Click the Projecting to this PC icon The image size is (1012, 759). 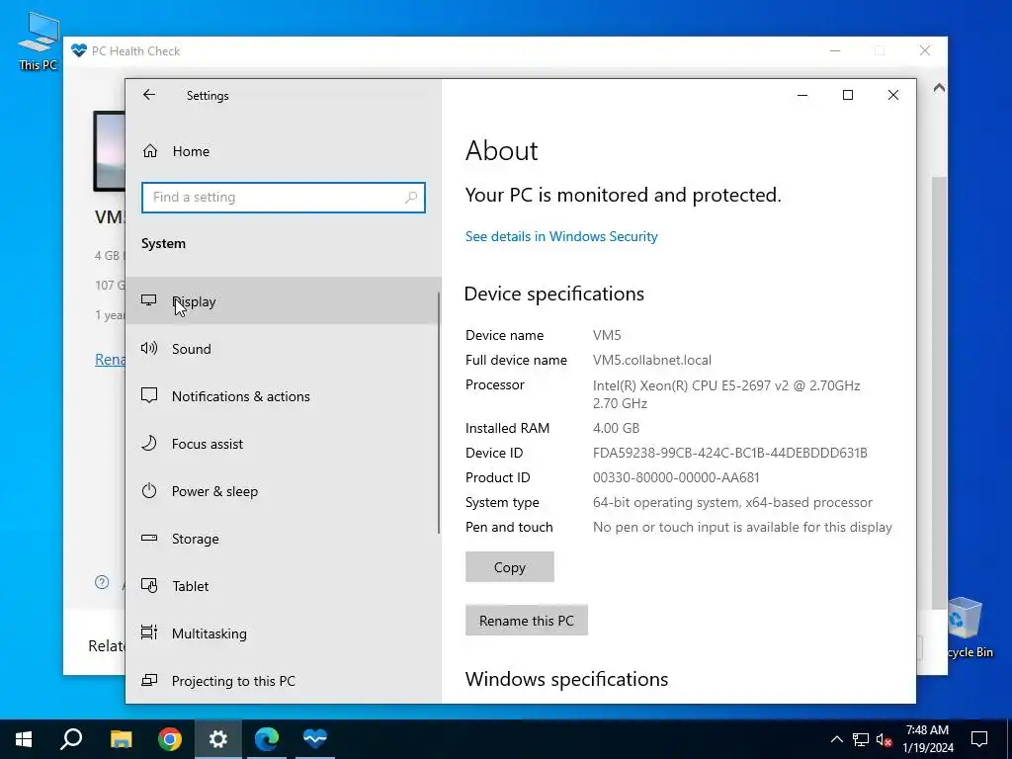point(149,680)
